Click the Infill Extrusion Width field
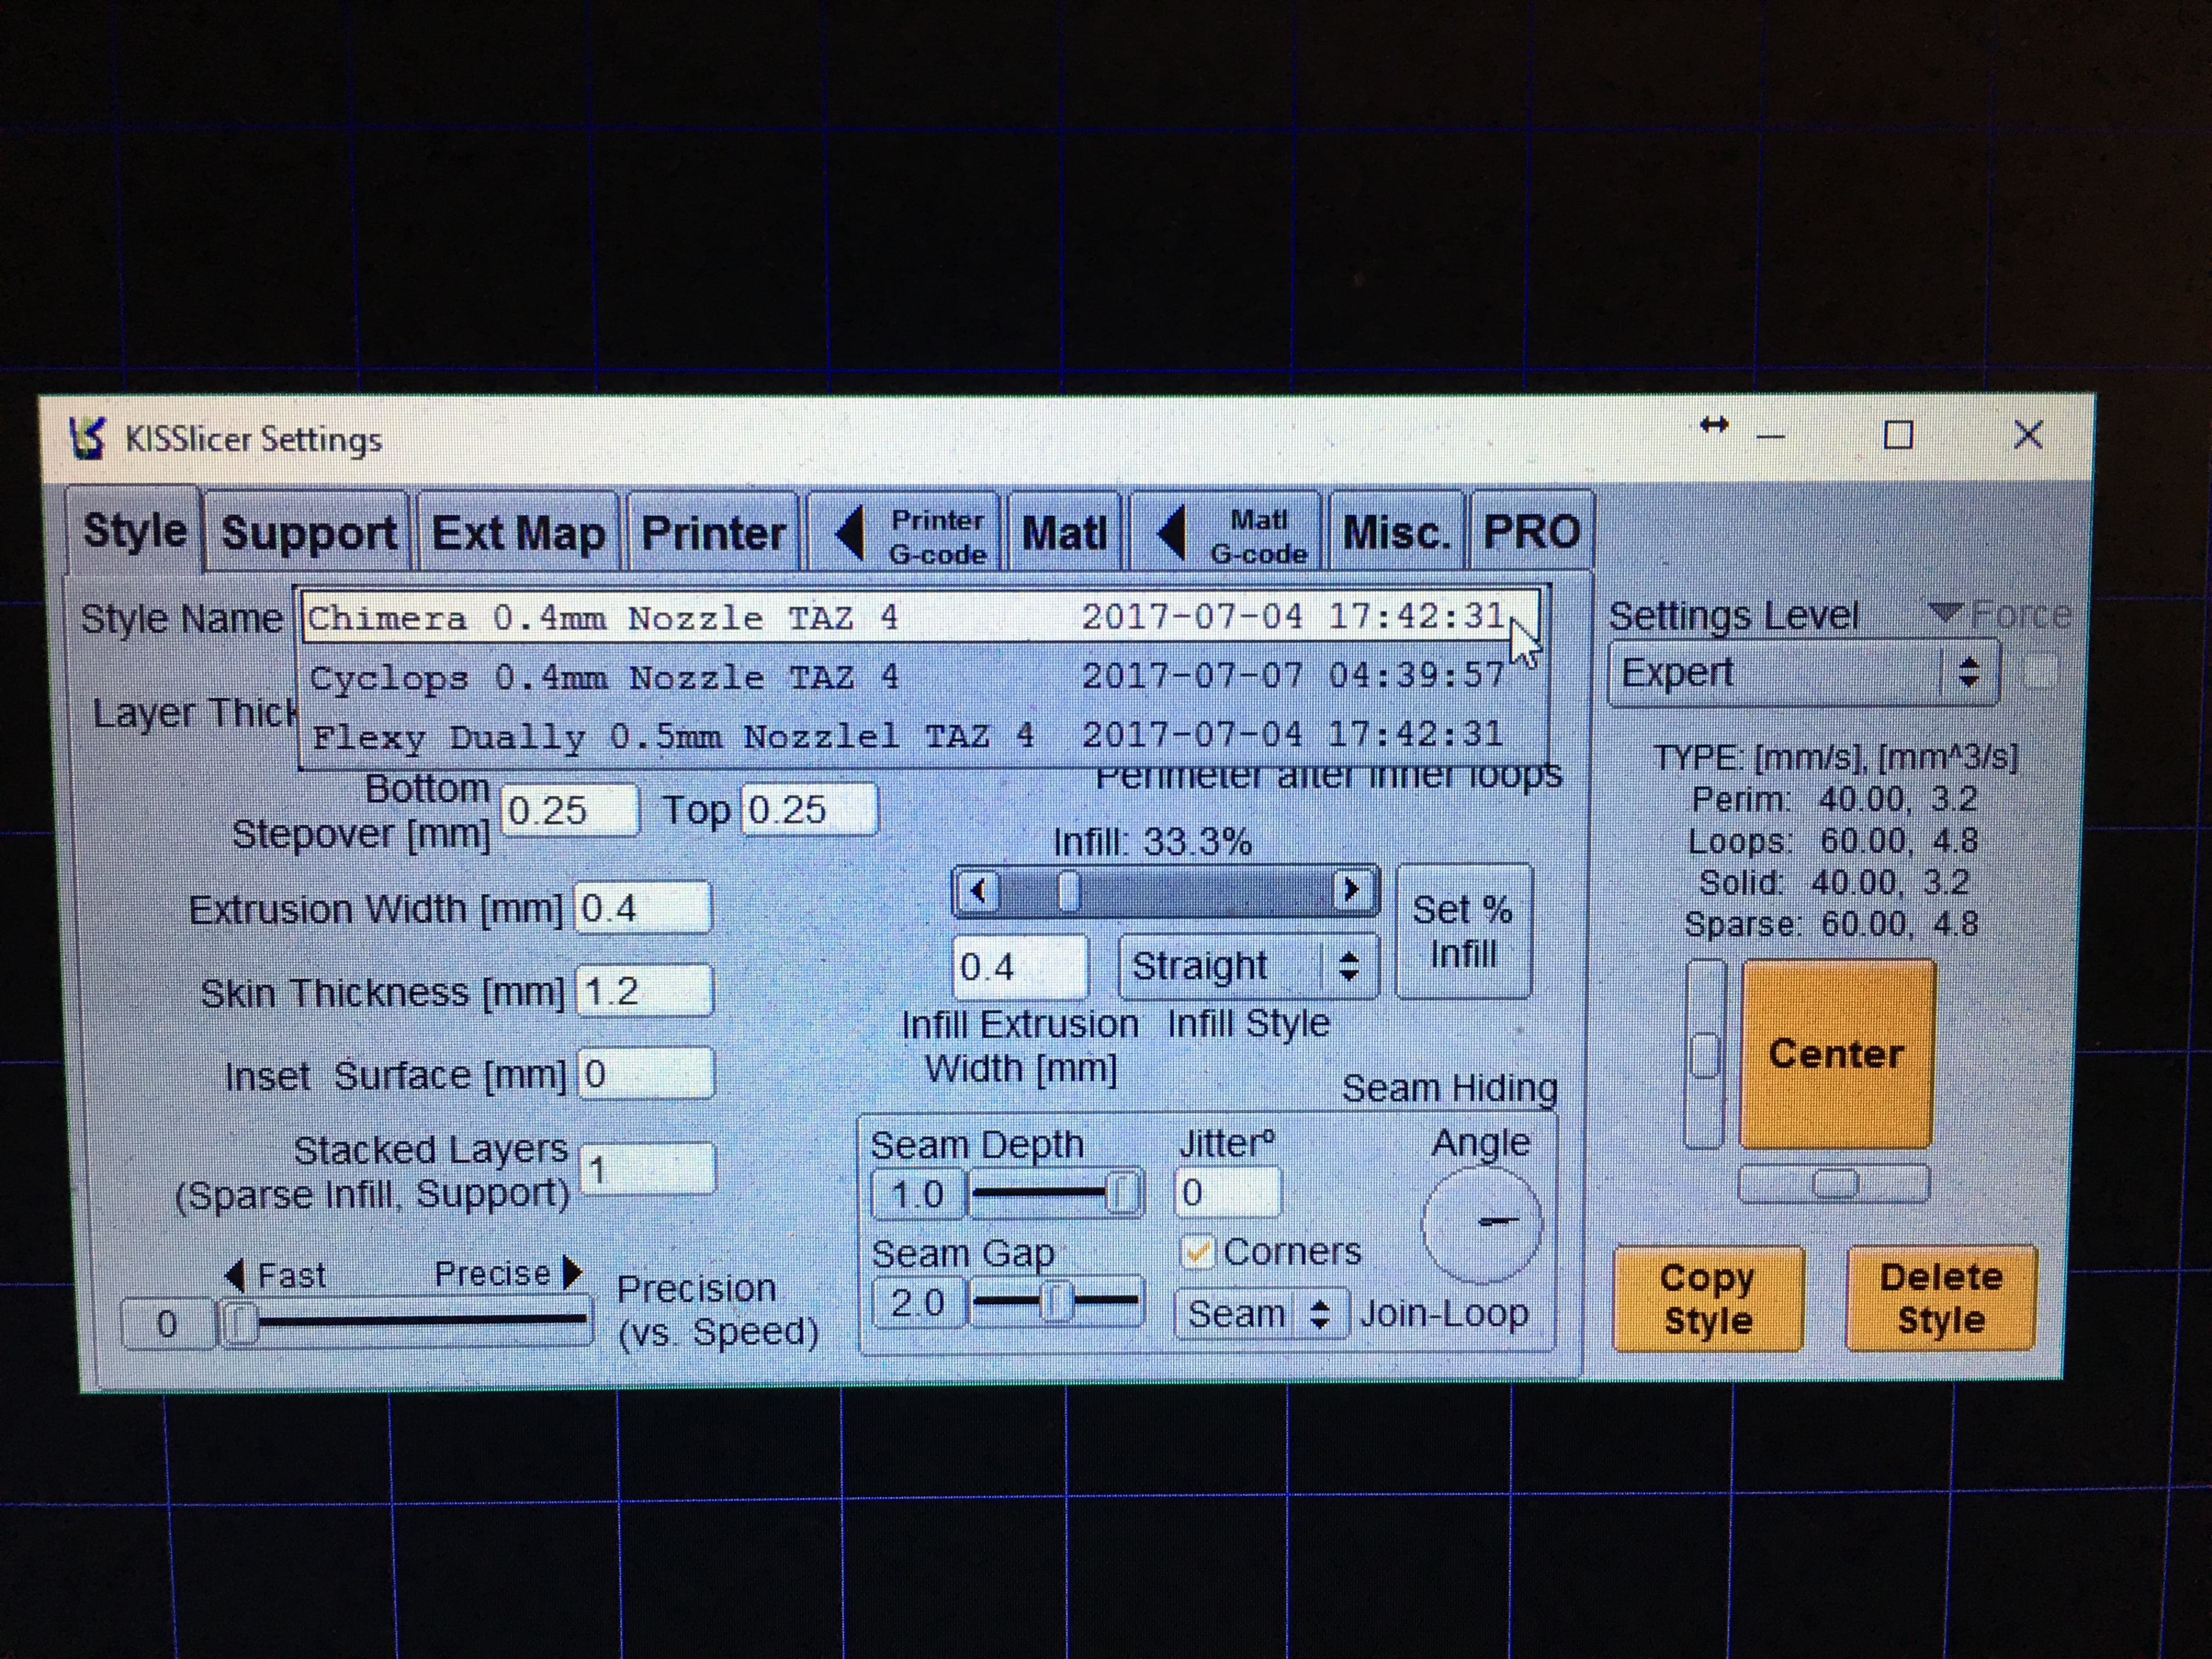The image size is (2212, 1659). [x=1020, y=967]
